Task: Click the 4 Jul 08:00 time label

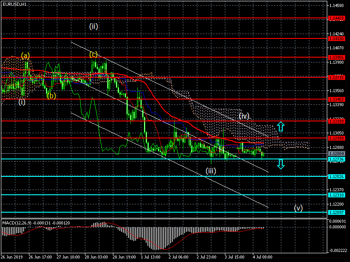Action: 262,257
